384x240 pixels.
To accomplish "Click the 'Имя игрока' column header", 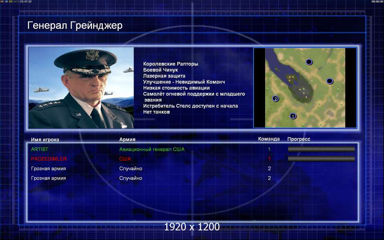I will pyautogui.click(x=45, y=140).
